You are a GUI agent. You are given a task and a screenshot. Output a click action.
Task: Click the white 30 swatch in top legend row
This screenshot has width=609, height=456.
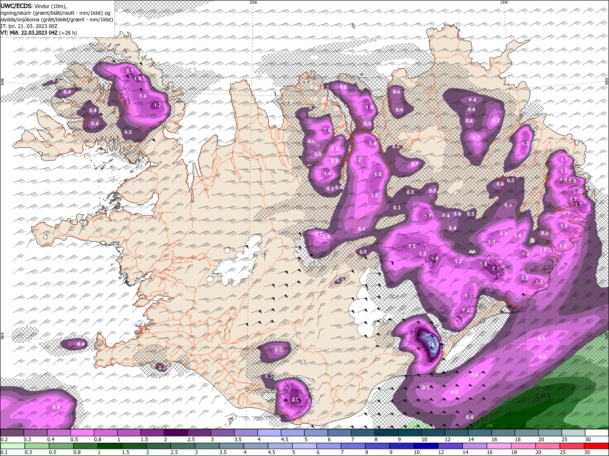pyautogui.click(x=596, y=433)
